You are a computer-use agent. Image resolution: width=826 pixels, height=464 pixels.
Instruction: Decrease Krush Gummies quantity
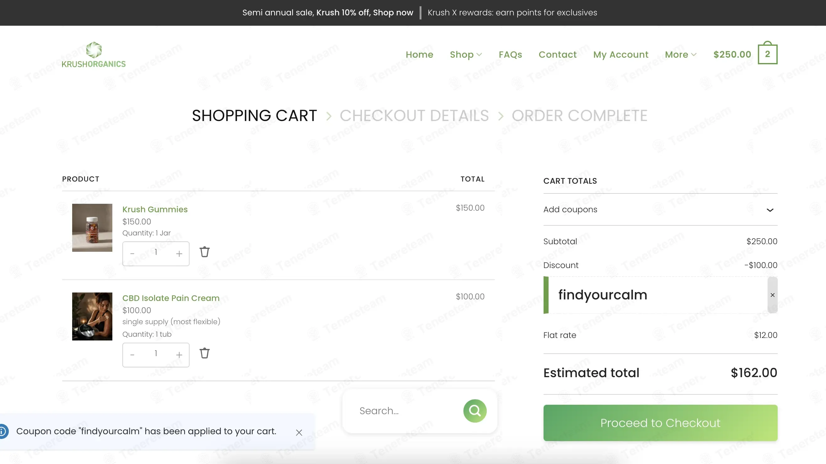point(132,253)
